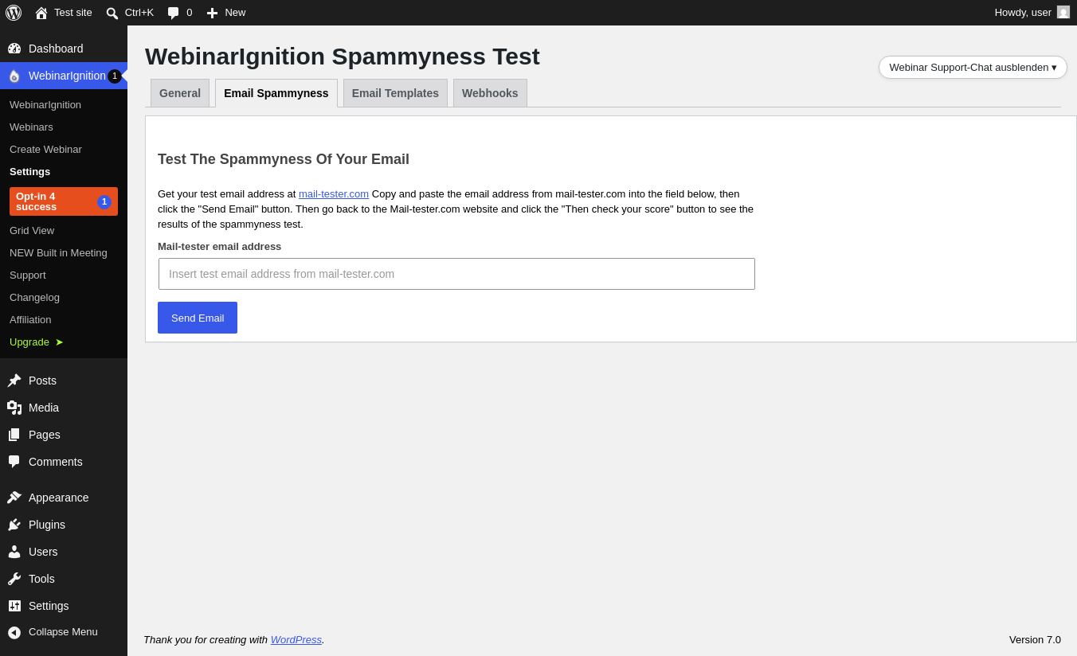Click the user avatar next to Howdy
1077x656 pixels.
tap(1063, 12)
